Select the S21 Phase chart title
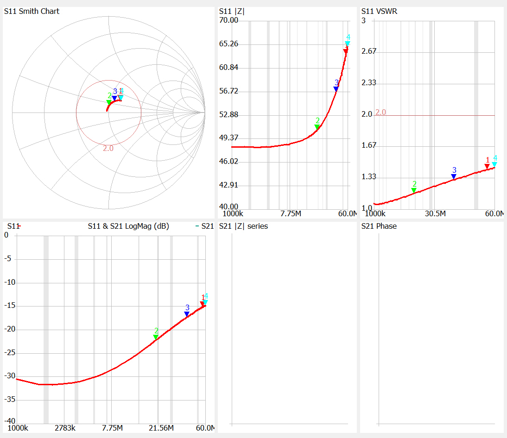Image resolution: width=507 pixels, height=438 pixels. click(379, 226)
